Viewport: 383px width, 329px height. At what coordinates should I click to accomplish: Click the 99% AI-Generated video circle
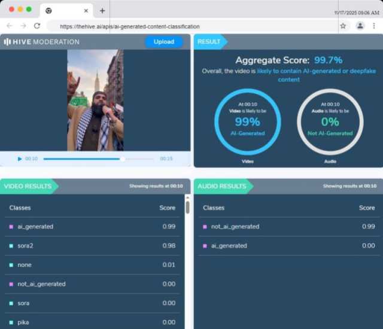tap(247, 121)
